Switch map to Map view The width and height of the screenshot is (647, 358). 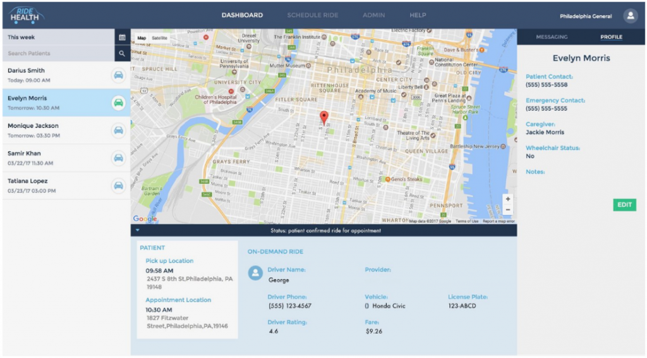pos(142,38)
